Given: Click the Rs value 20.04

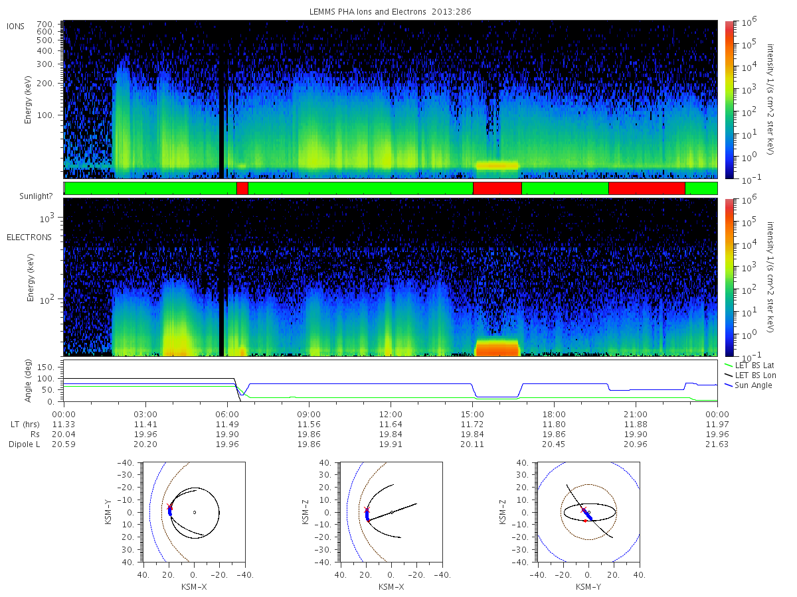Looking at the screenshot, I should coord(64,434).
